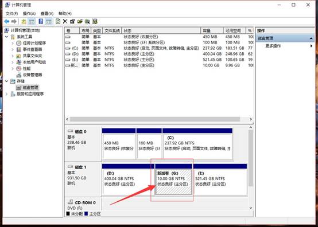Open the 操作(A) menu
The height and width of the screenshot is (227, 318).
point(29,14)
